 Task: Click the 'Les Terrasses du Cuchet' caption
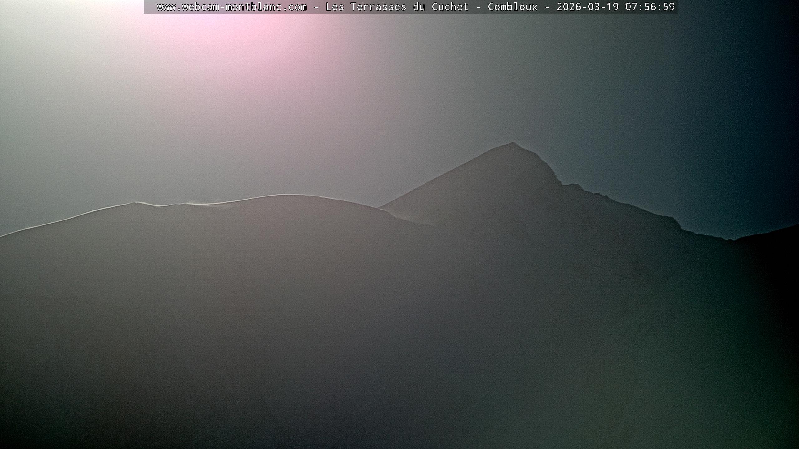pyautogui.click(x=397, y=7)
